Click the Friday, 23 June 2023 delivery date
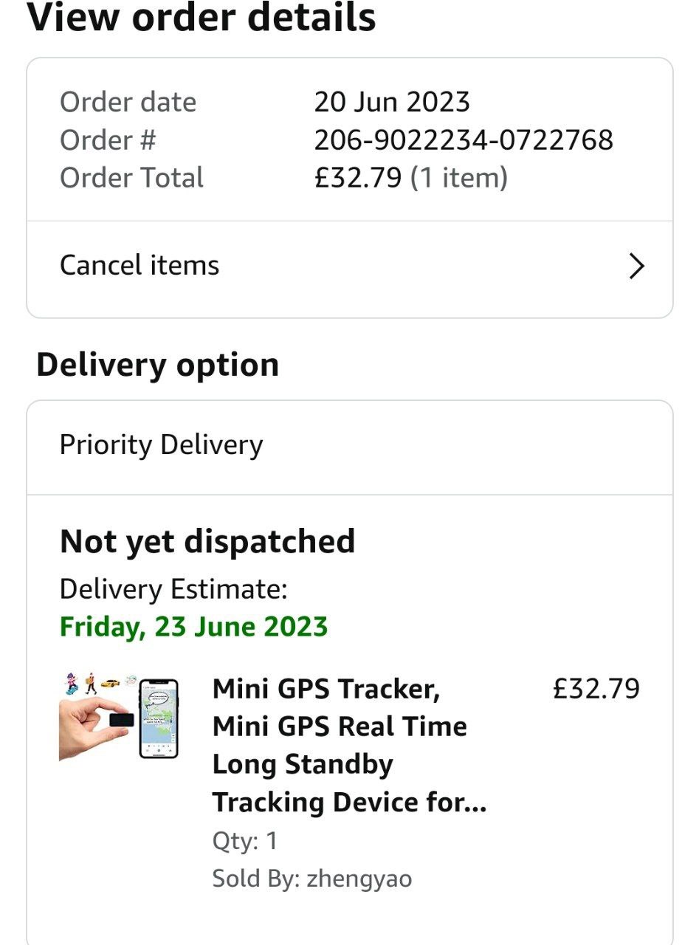 (x=193, y=627)
